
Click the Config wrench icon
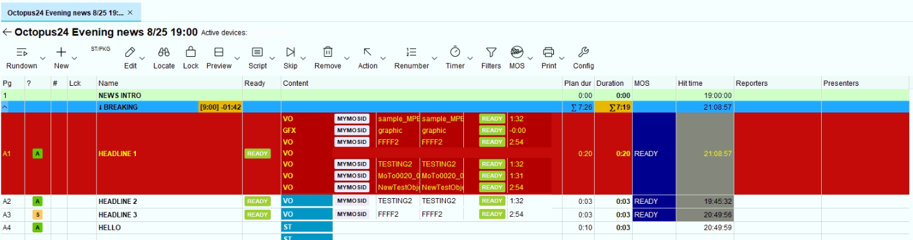[583, 52]
